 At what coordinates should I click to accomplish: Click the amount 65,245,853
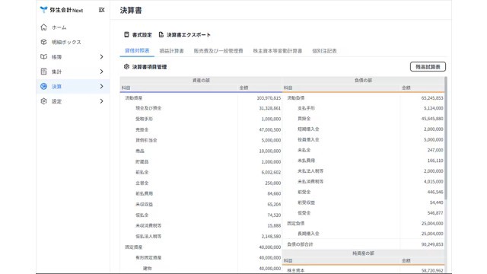pos(432,98)
